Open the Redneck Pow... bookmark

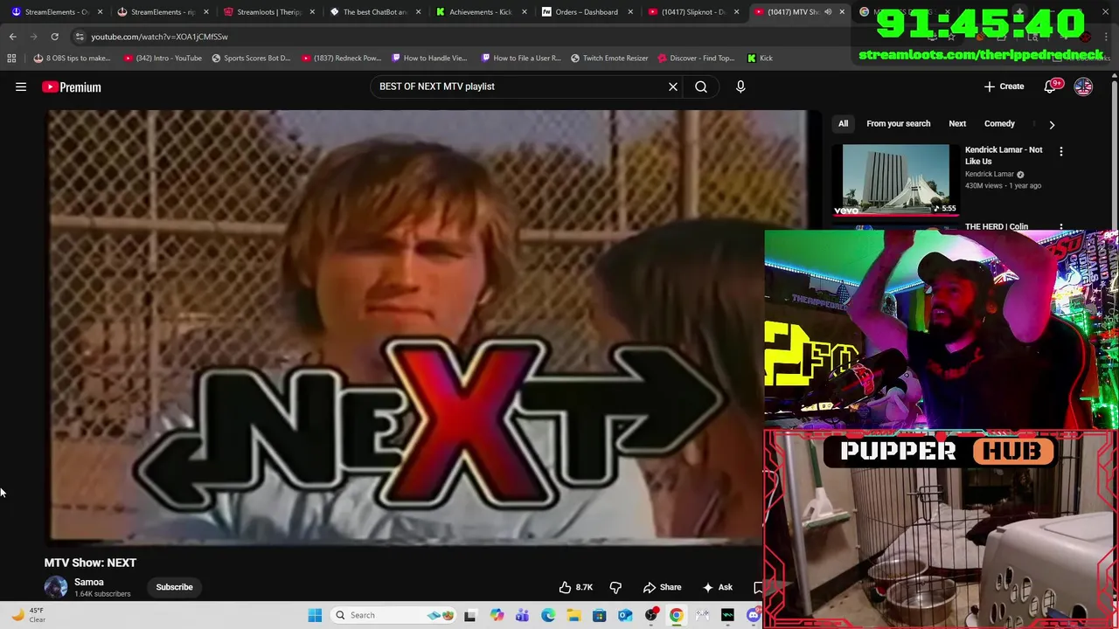point(342,58)
